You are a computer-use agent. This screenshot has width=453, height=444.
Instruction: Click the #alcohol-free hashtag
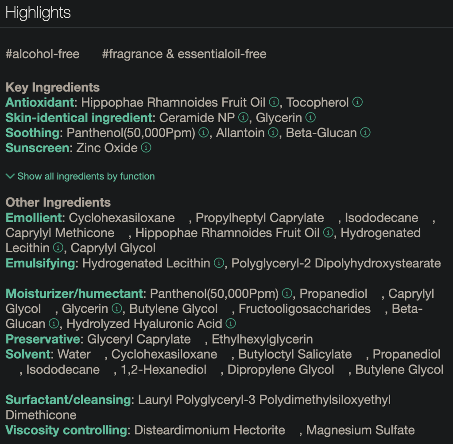43,54
